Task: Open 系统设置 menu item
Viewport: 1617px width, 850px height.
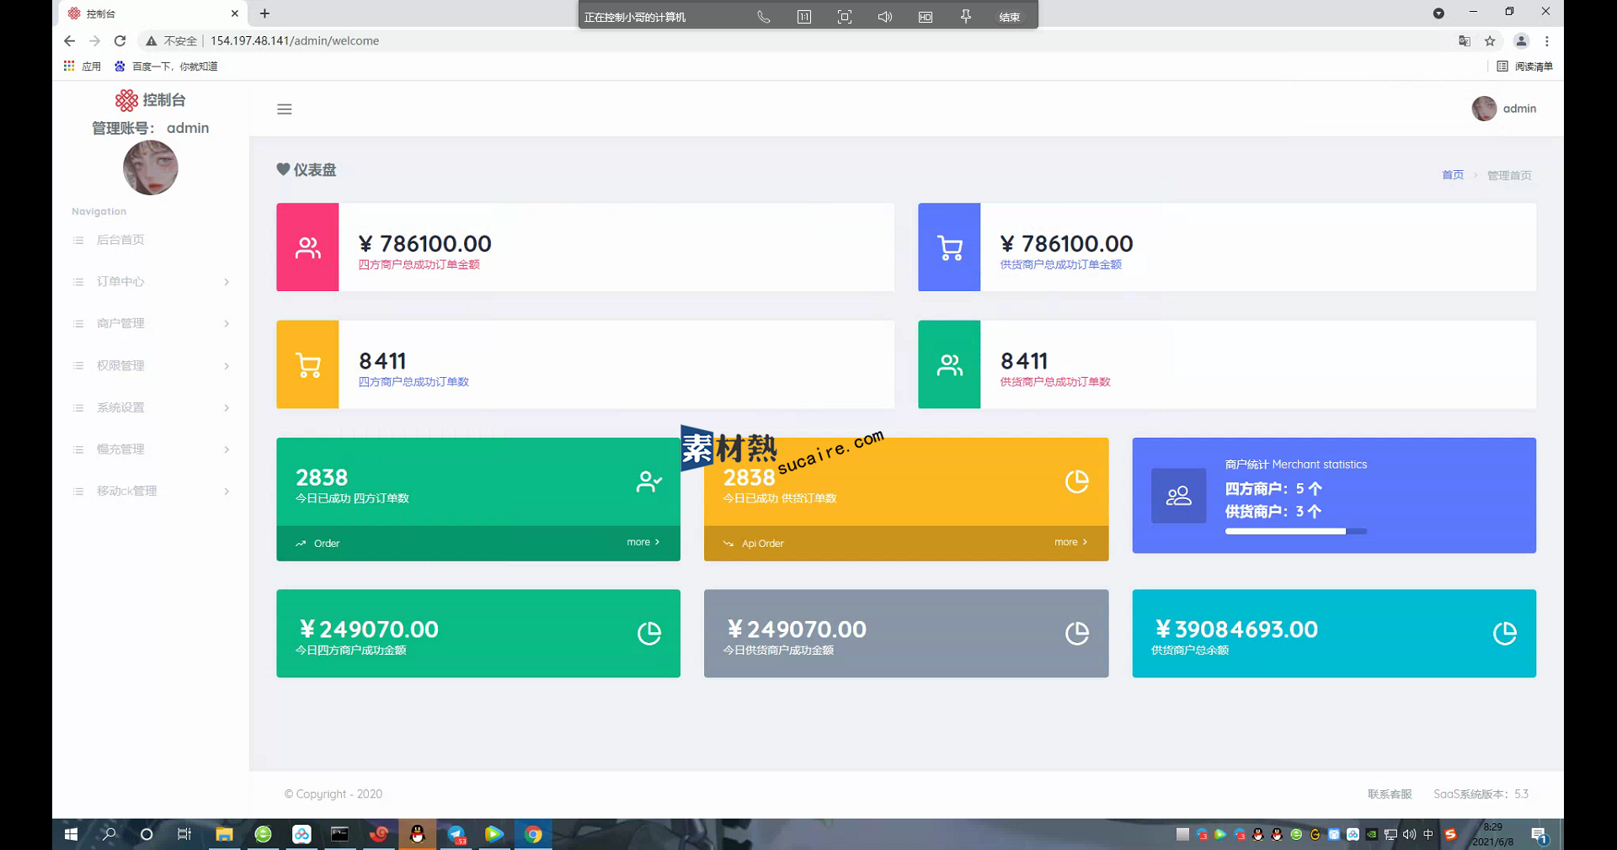Action: coord(120,407)
